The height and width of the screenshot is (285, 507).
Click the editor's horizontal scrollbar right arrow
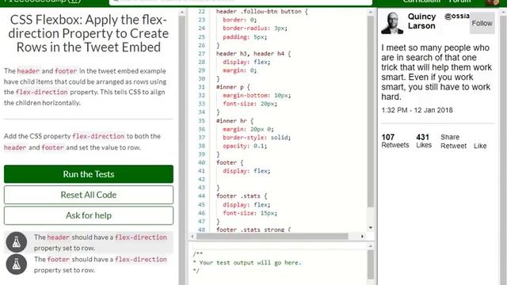click(362, 237)
